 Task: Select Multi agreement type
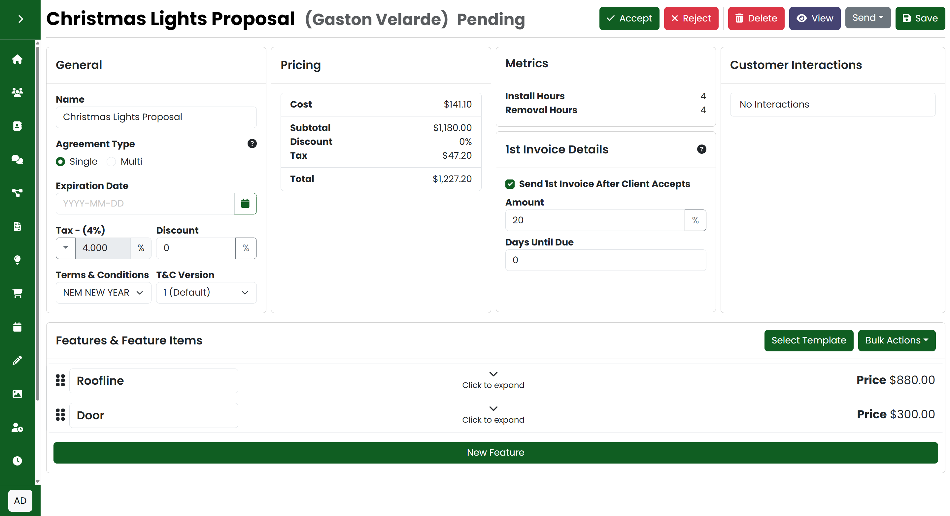click(x=111, y=162)
